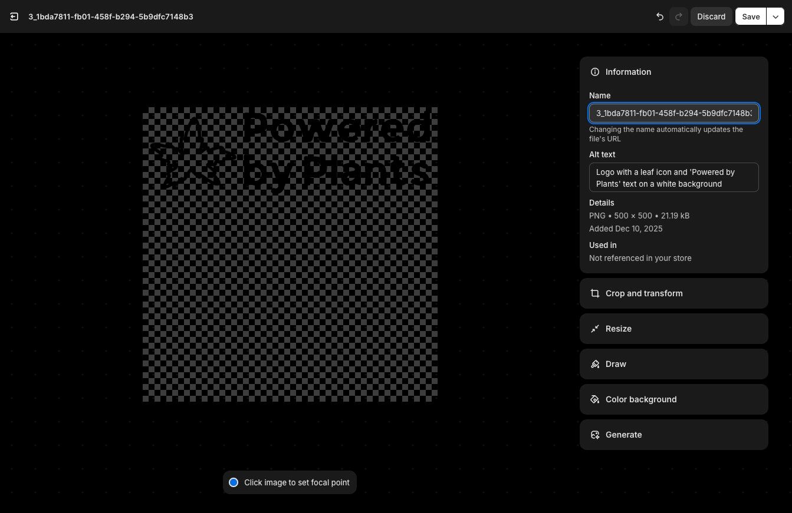Open the Draw tool icon
The image size is (792, 513).
tap(595, 364)
